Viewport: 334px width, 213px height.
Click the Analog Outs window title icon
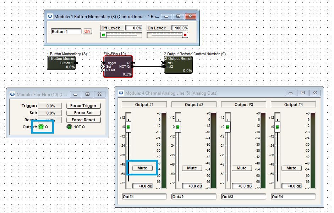(x=121, y=93)
